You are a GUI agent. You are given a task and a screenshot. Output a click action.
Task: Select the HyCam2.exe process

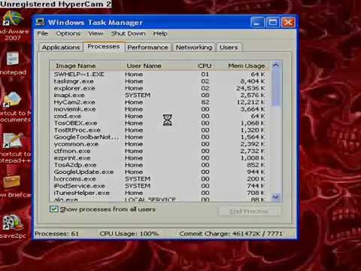[159, 102]
